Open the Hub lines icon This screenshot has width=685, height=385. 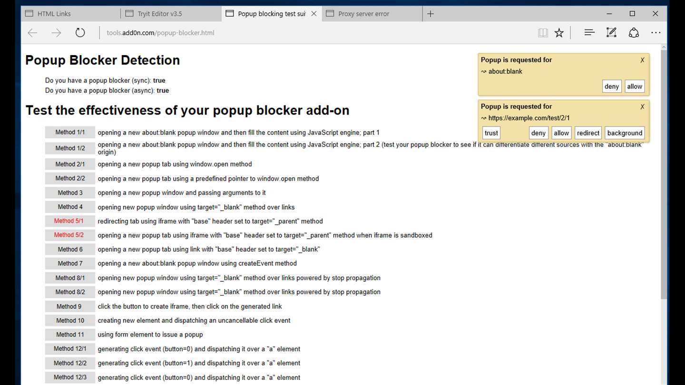point(589,33)
